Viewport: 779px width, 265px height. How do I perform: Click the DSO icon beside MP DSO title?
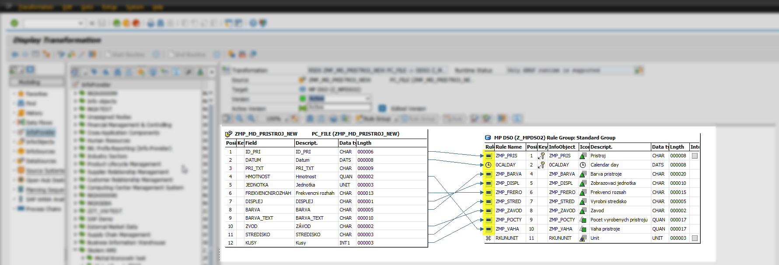[x=488, y=138]
